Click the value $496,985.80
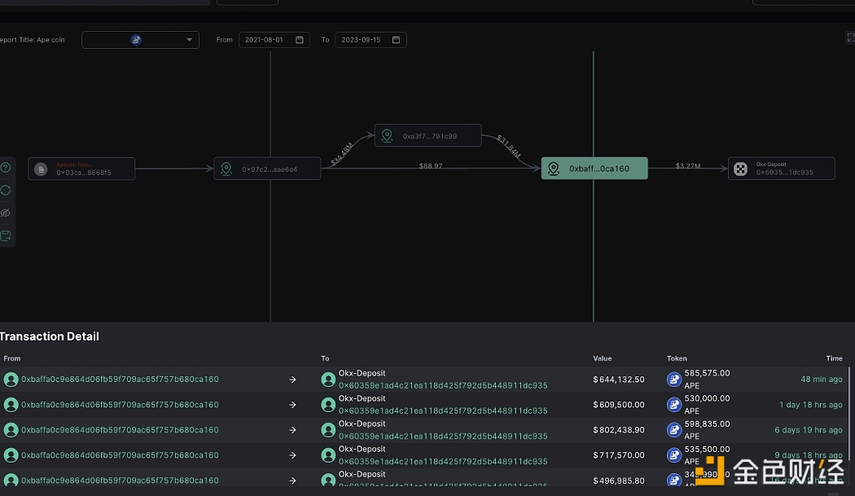Viewport: 855px width, 496px height. [619, 481]
